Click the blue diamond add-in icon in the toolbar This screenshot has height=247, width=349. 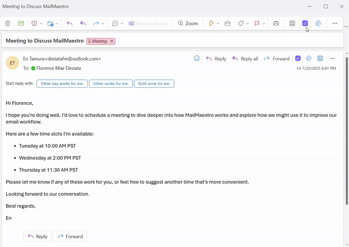tap(318, 23)
